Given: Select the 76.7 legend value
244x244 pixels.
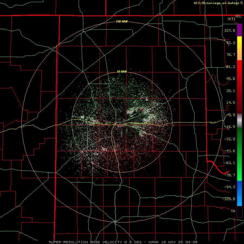Looking at the screenshot, I should tap(231, 54).
